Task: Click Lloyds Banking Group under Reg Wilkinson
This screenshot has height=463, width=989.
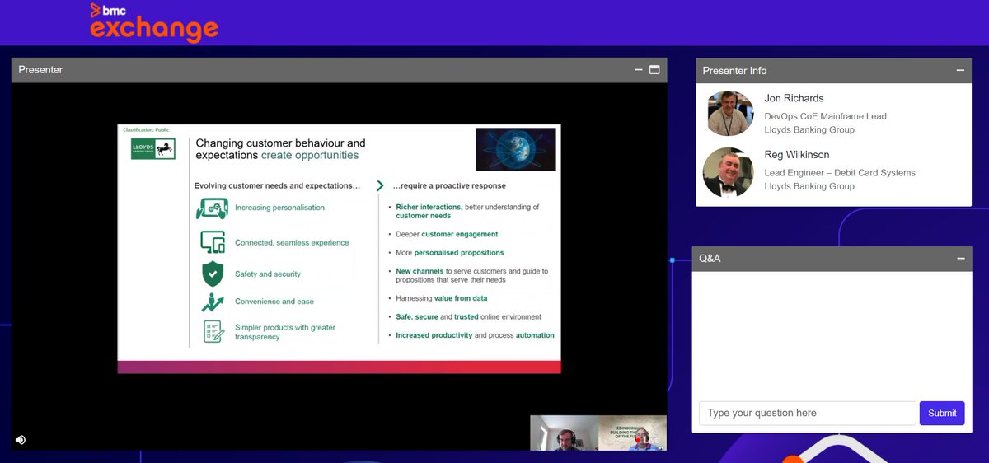Action: pos(809,187)
